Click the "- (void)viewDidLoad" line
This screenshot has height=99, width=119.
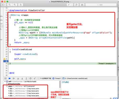(21, 49)
